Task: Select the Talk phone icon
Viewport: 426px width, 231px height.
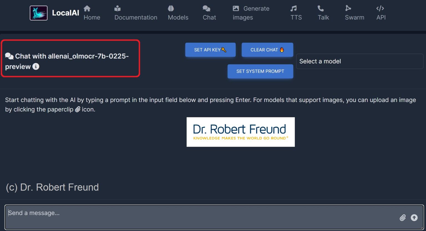Action: (x=320, y=8)
